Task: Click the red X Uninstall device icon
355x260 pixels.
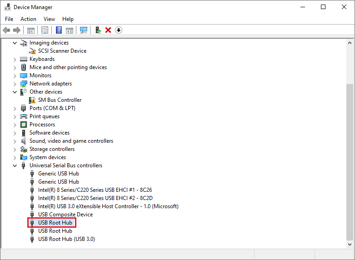Action: [108, 30]
